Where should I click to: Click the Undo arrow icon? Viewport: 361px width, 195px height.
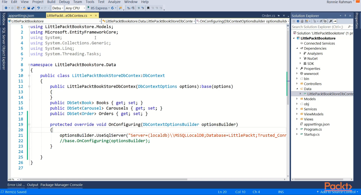coord(39,8)
